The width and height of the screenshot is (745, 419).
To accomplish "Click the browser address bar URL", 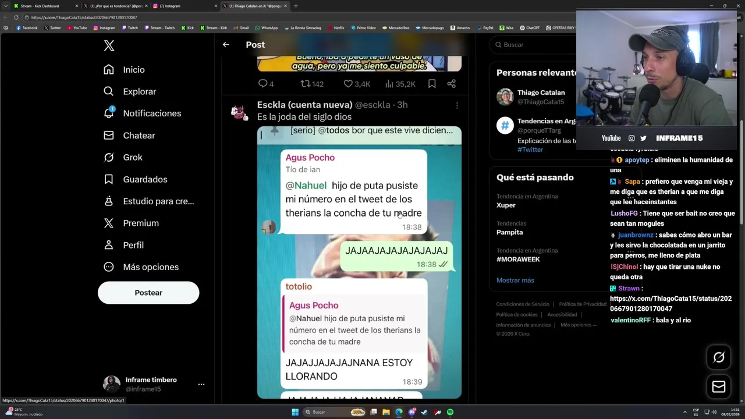I will (x=84, y=17).
